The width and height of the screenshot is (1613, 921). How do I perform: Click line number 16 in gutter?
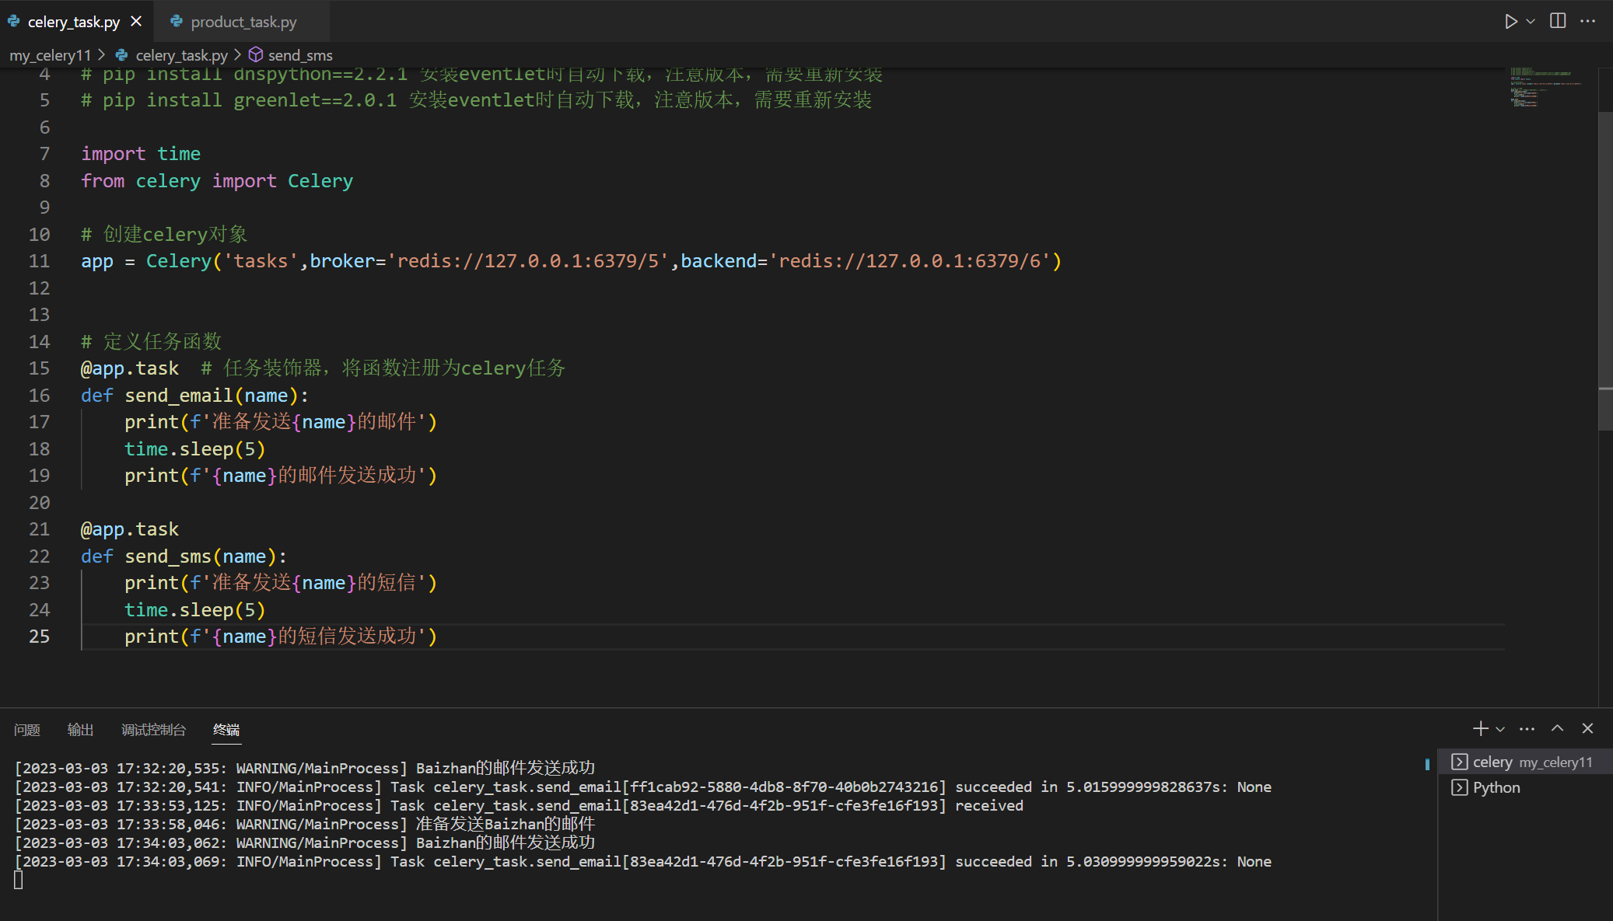click(x=39, y=396)
